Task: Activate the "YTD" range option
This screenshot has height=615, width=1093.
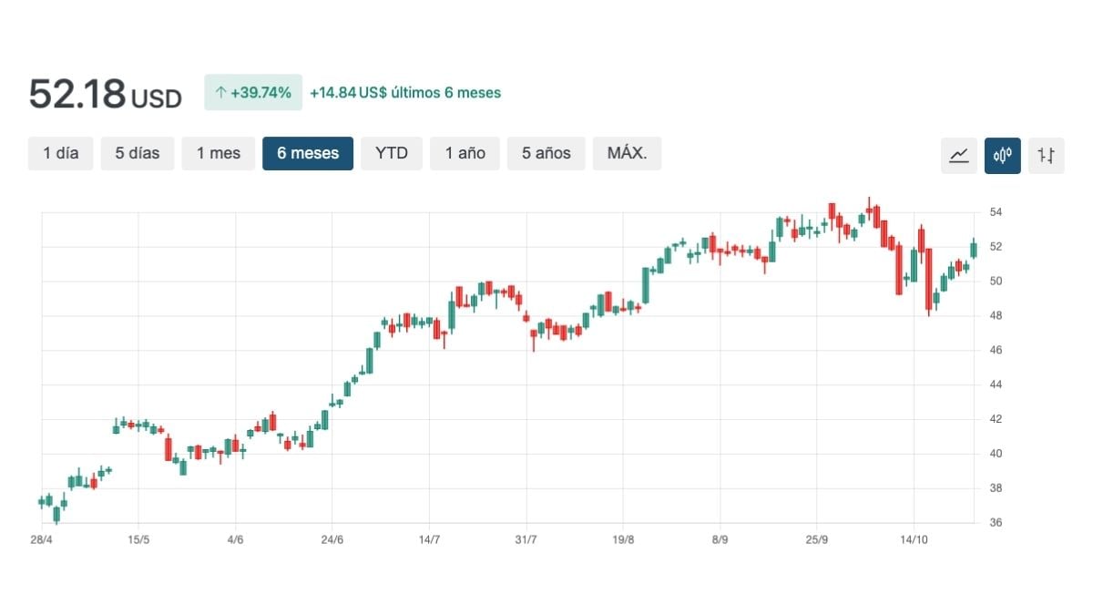Action: click(392, 153)
